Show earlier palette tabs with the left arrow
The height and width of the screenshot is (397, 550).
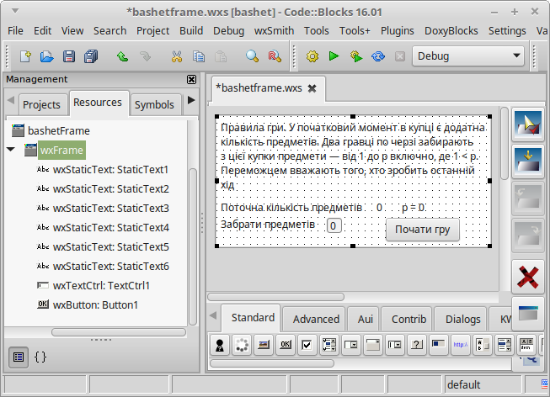(213, 315)
